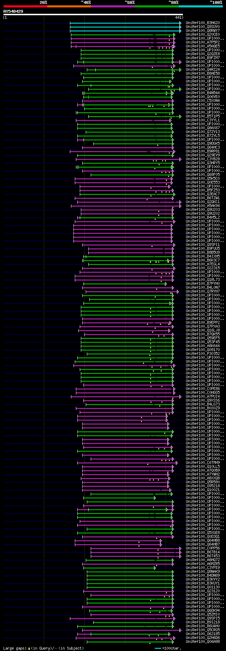The width and height of the screenshot is (226, 651).
Task: Select the UniRef100_Q06VE0 hit label
Action: (203, 97)
